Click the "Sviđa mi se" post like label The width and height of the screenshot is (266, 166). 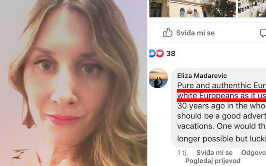pos(196,33)
